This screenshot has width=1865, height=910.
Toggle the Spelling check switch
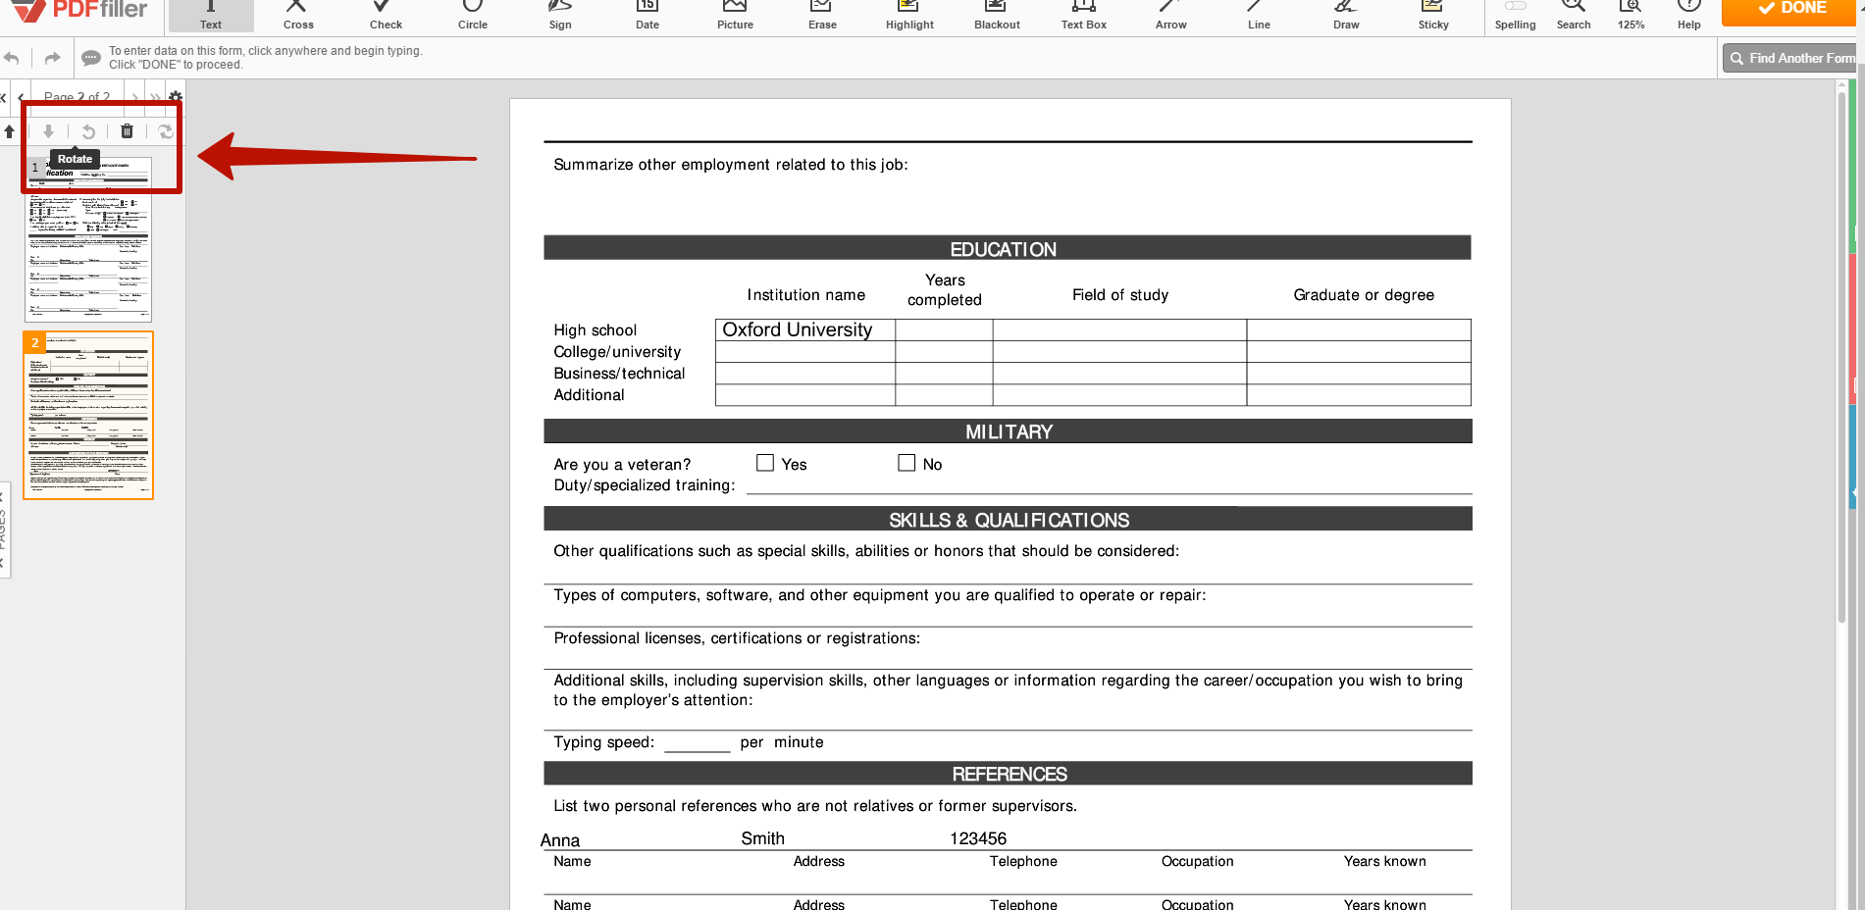click(x=1515, y=6)
